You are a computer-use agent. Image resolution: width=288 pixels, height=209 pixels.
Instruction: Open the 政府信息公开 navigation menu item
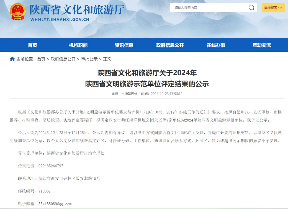170,45
